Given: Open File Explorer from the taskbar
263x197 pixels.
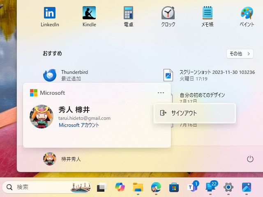Looking at the screenshot, I should (138, 187).
